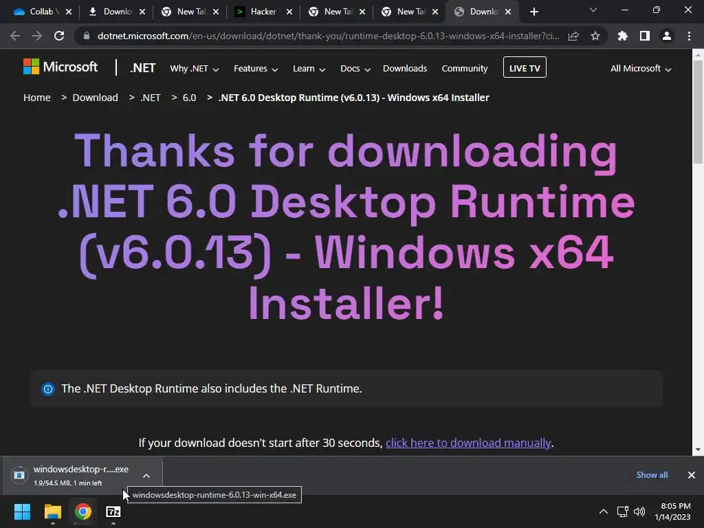Image resolution: width=704 pixels, height=528 pixels.
Task: Click the browser forward arrow
Action: [37, 36]
